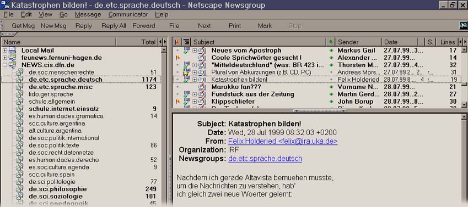Expand thread Fundstück aus der Zeitung
The image size is (468, 207).
point(195,94)
